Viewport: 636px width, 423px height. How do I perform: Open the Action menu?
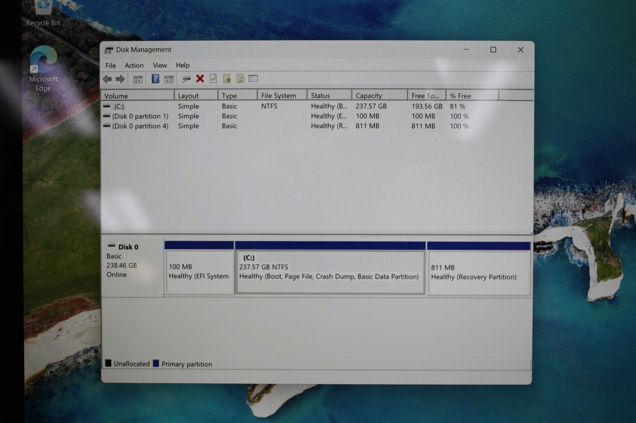pyautogui.click(x=134, y=65)
